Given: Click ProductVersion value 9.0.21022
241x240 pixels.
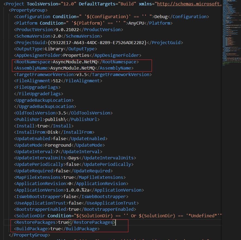Looking at the screenshot, I should click(67, 30).
